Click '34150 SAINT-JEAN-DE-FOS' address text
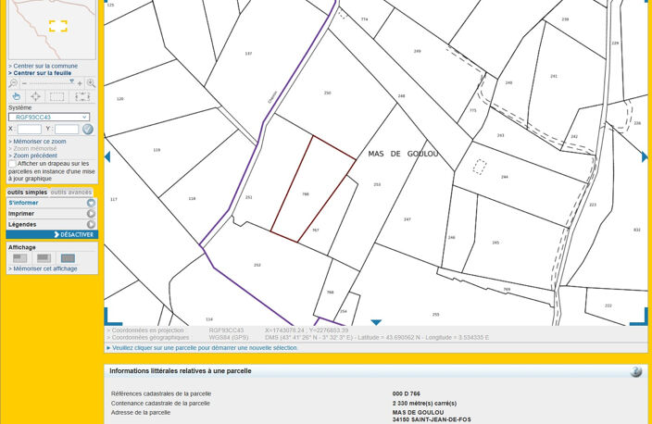Image resolution: width=652 pixels, height=424 pixels. tap(432, 420)
